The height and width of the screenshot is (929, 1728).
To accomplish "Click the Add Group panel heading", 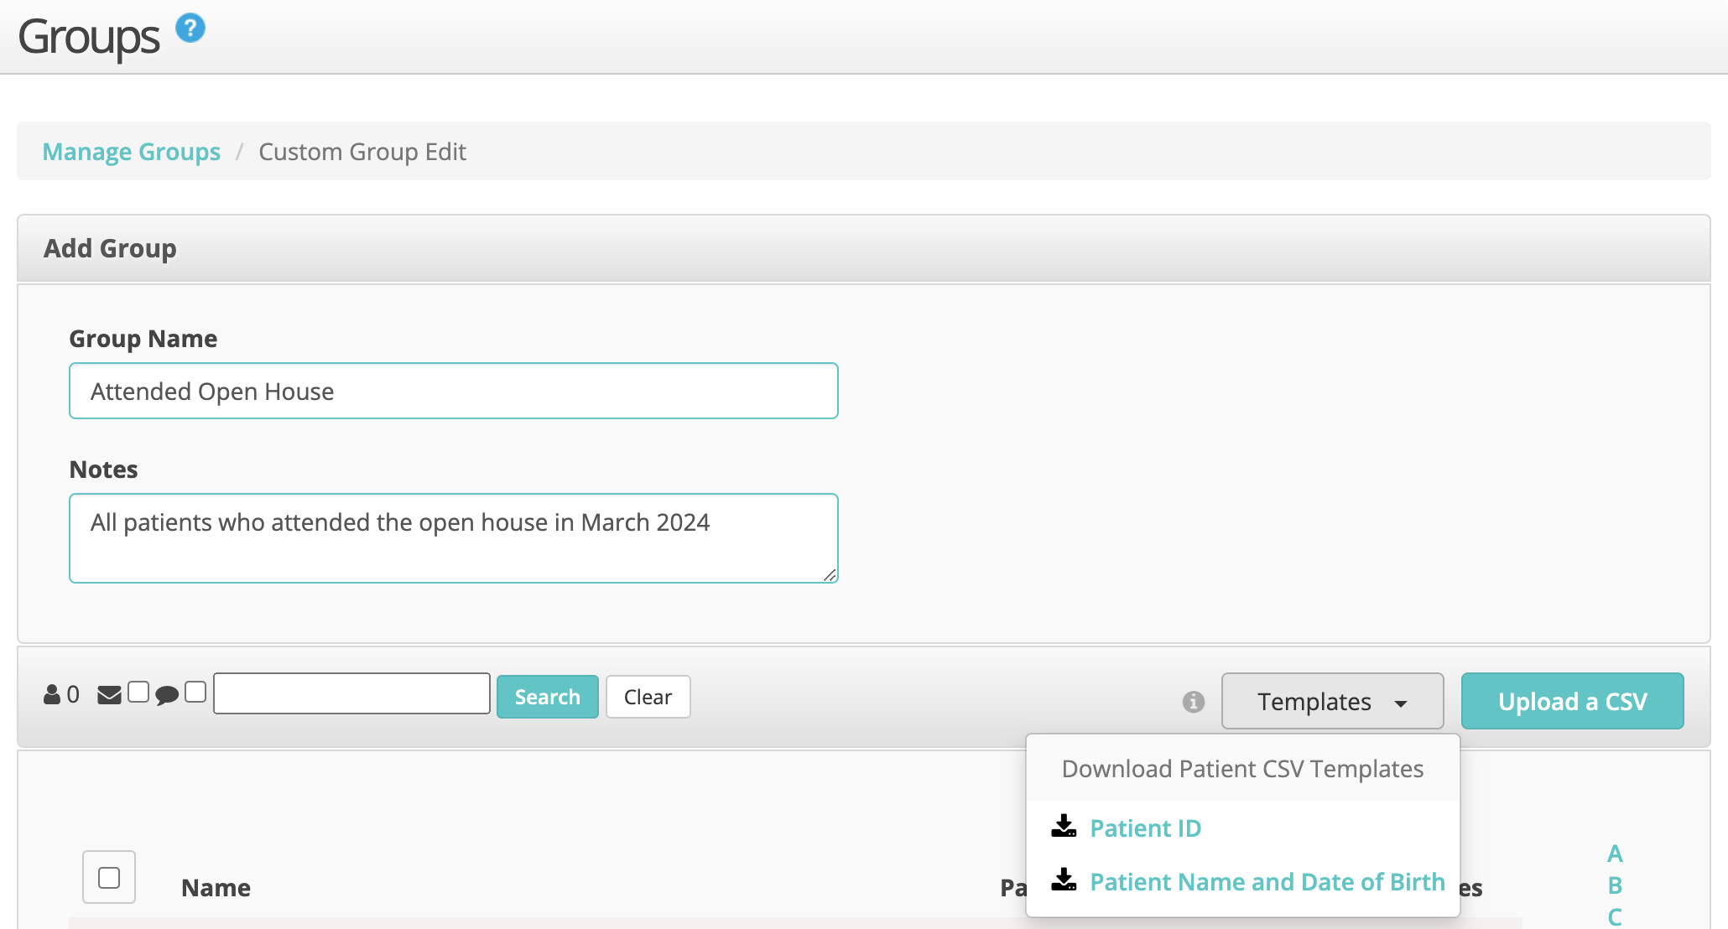I will click(x=110, y=248).
